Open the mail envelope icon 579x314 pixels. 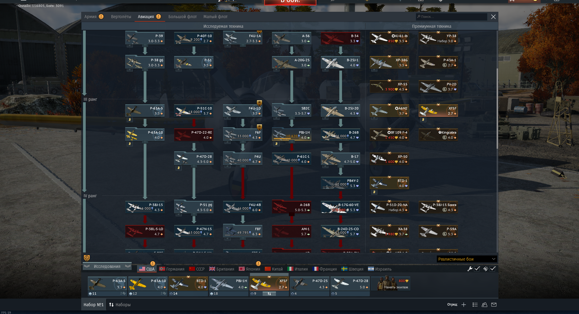[x=494, y=305]
